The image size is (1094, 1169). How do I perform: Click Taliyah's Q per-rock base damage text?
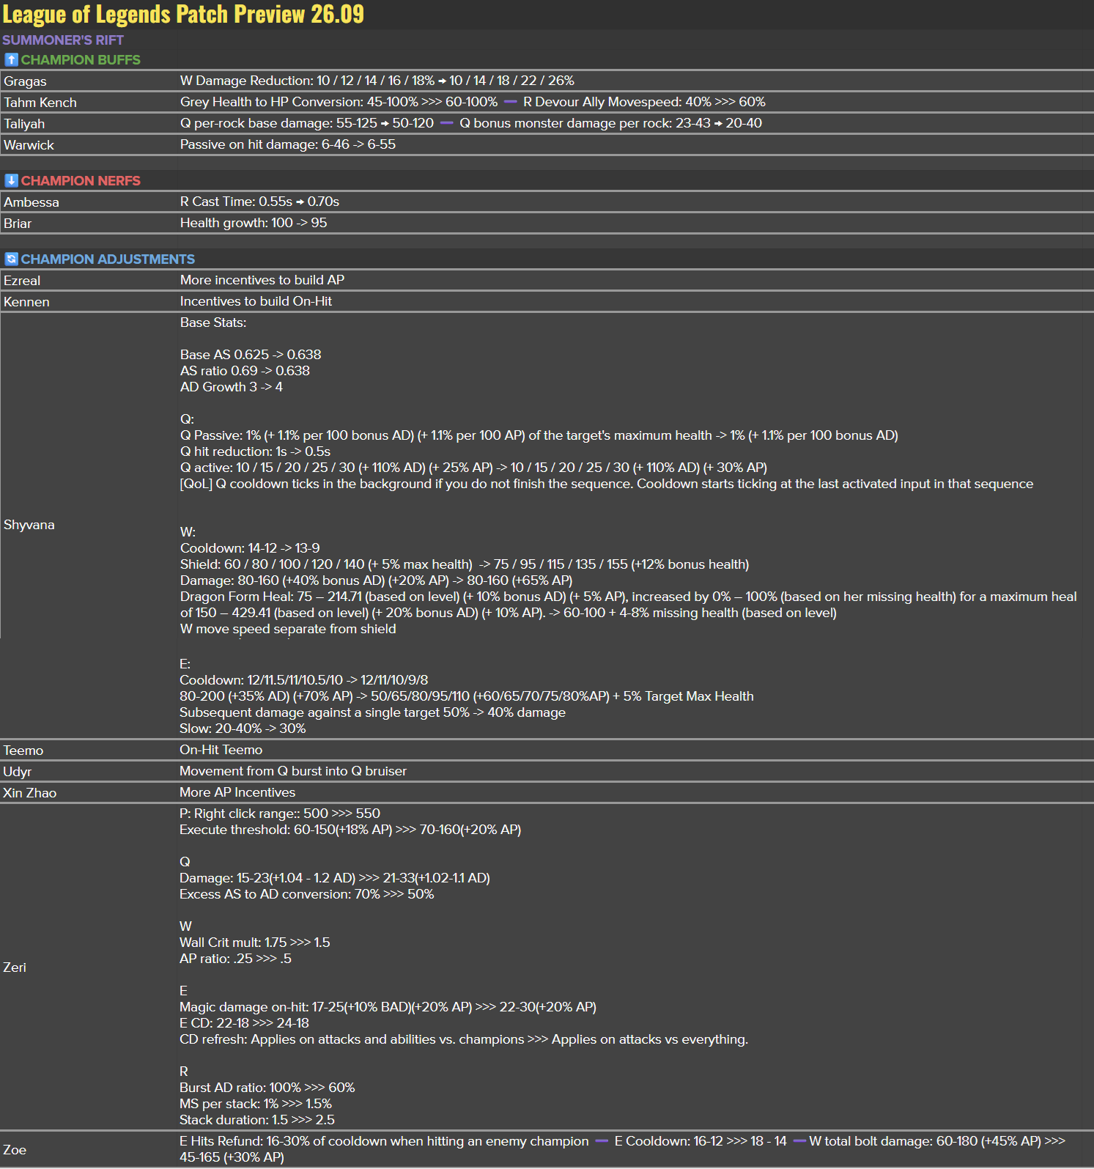point(307,123)
